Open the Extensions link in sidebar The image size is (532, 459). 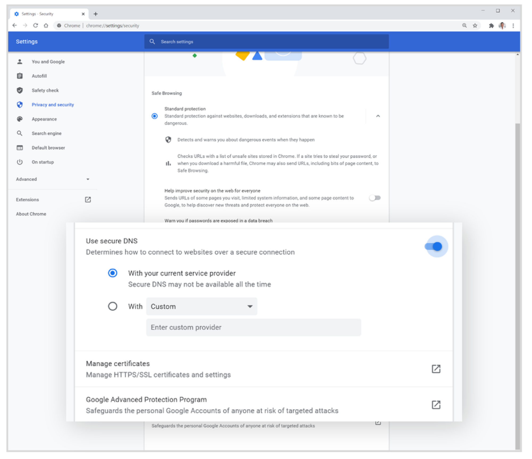click(x=27, y=199)
